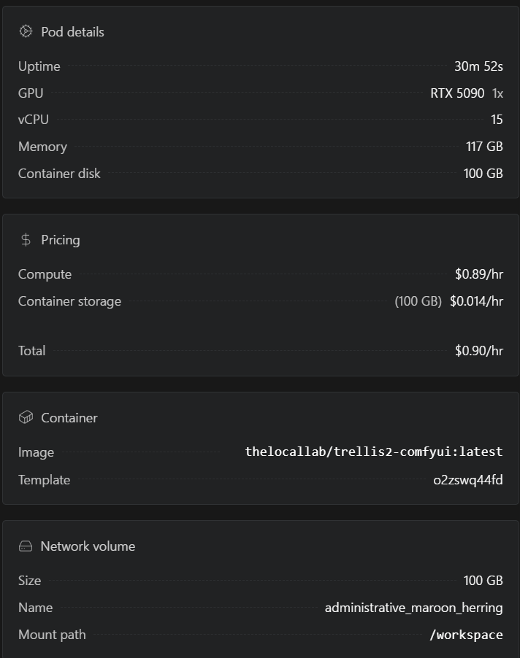Click the Container section heading
520x658 pixels.
(x=69, y=417)
